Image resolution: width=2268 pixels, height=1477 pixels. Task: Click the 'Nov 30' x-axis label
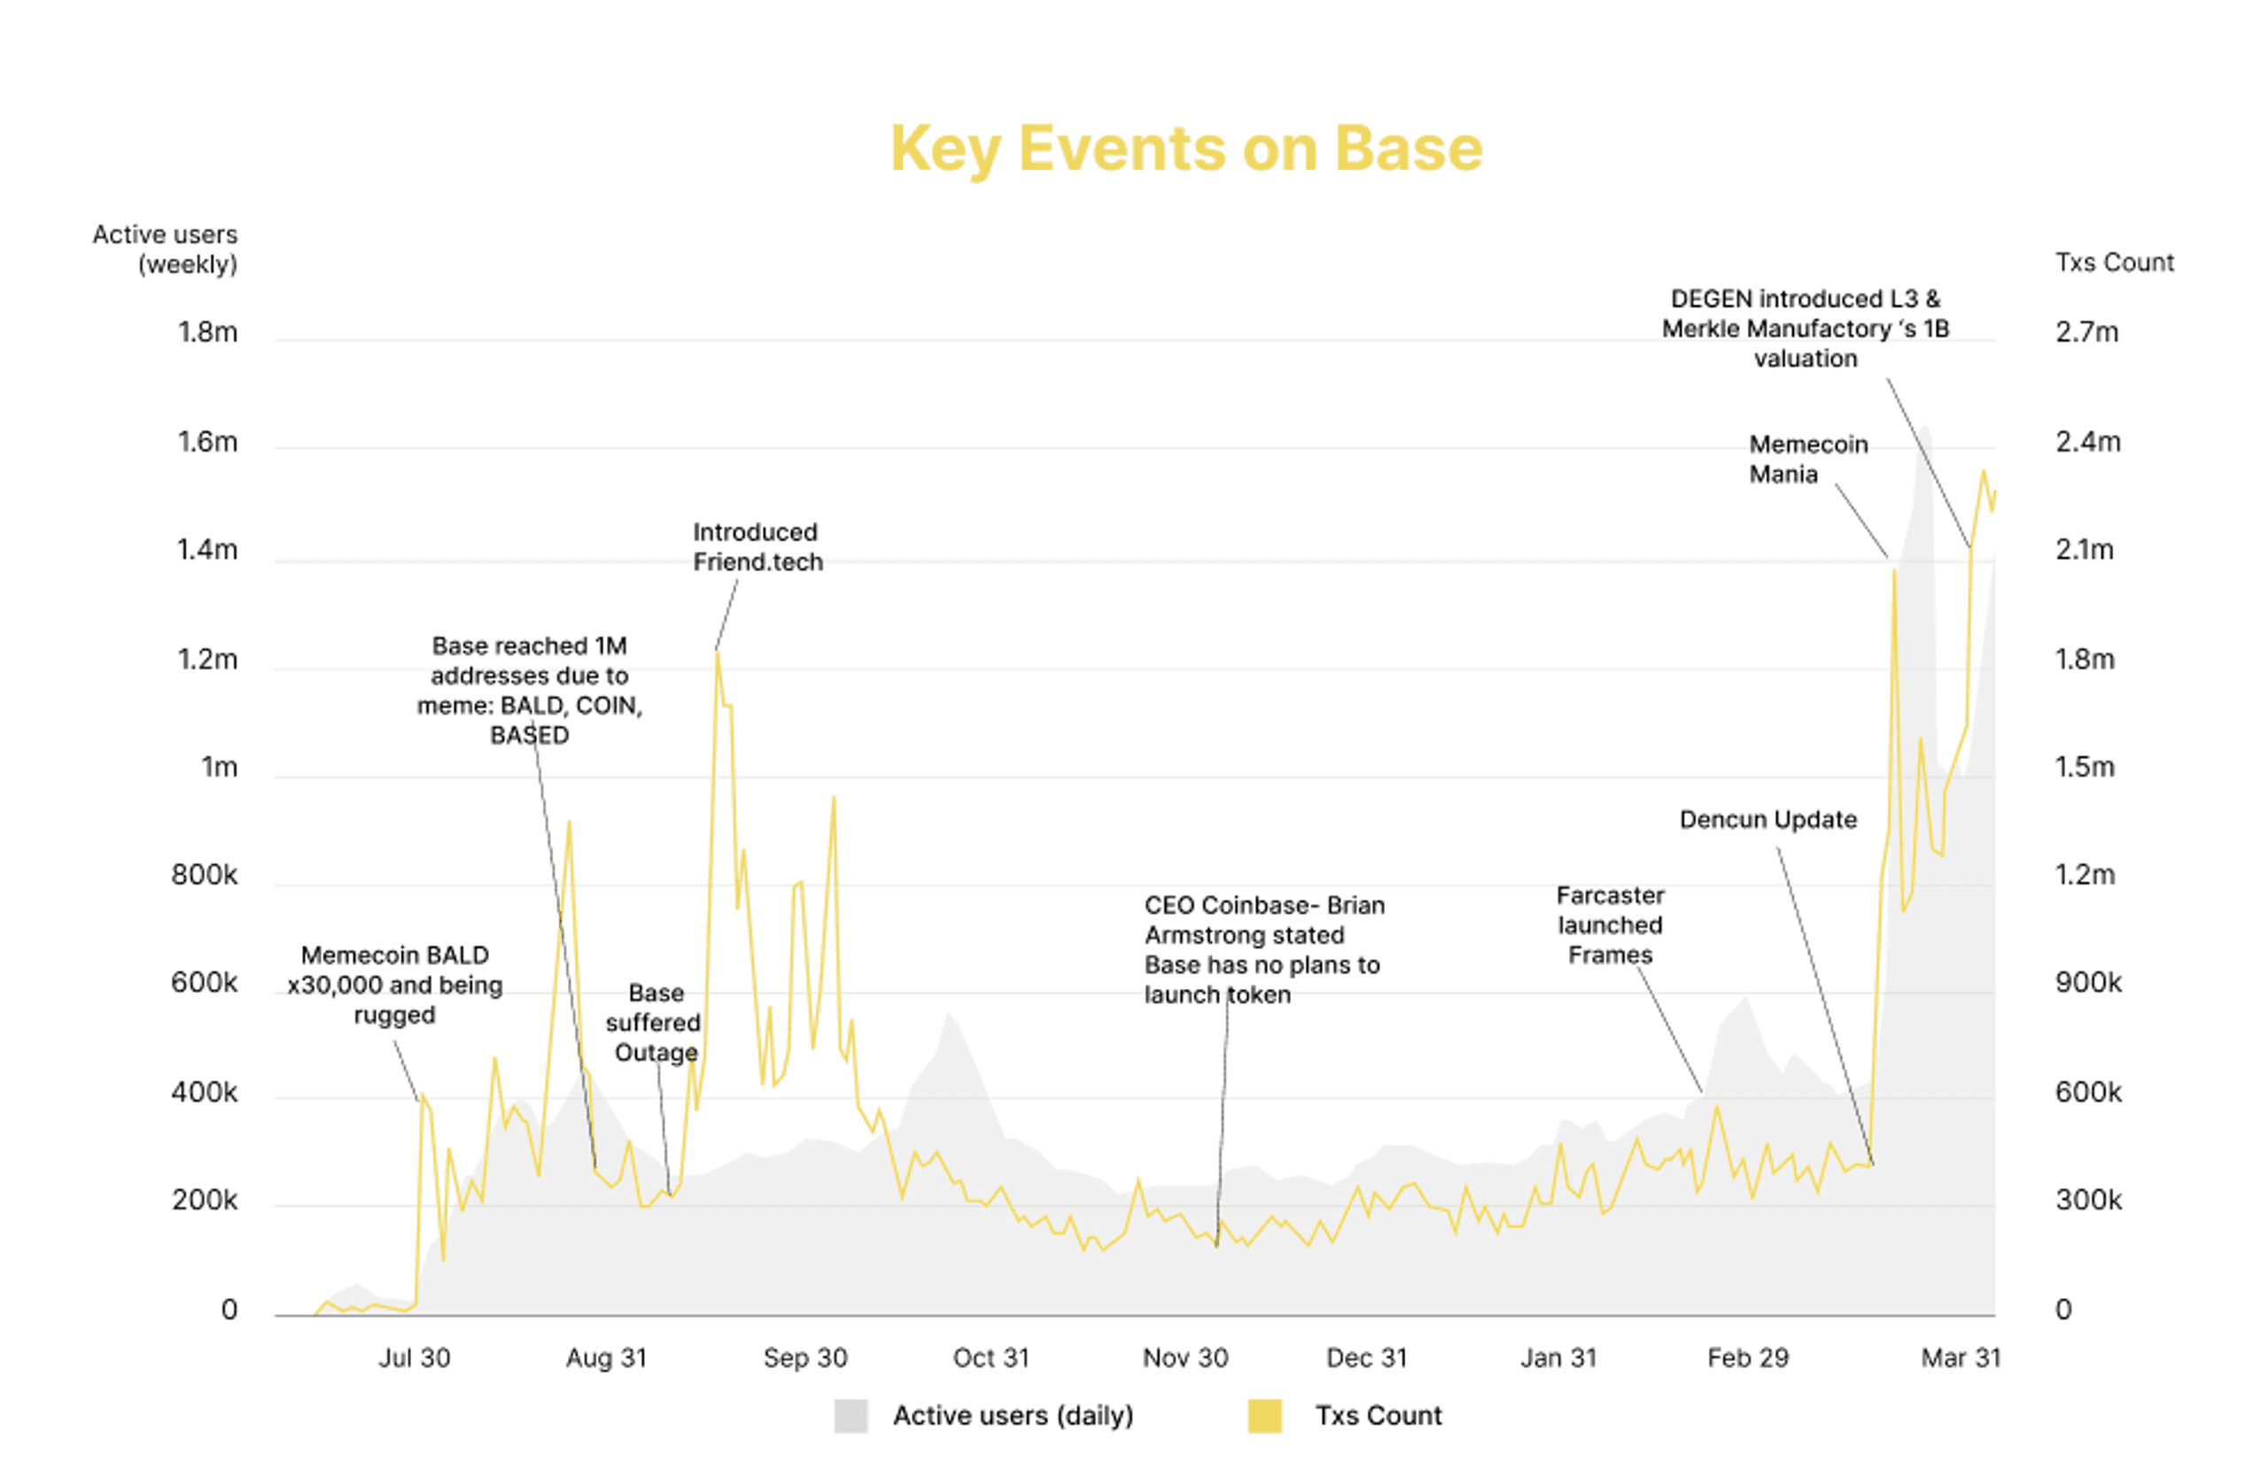pos(1184,1357)
